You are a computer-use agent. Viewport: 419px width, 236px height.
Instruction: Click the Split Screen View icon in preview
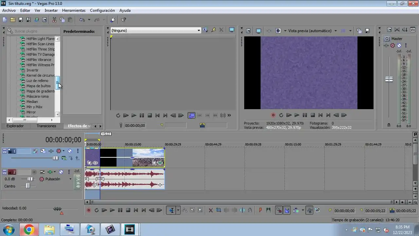click(x=278, y=30)
